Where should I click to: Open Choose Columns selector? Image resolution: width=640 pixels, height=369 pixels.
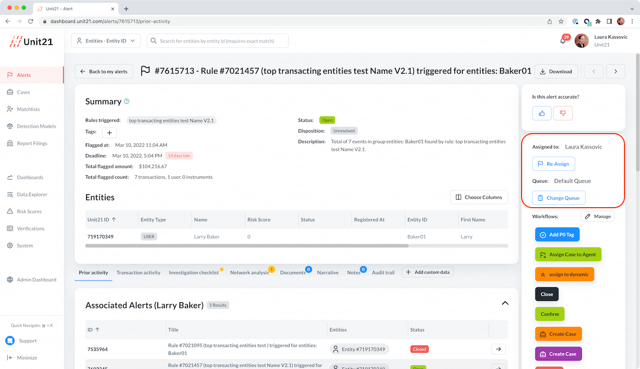[479, 197]
